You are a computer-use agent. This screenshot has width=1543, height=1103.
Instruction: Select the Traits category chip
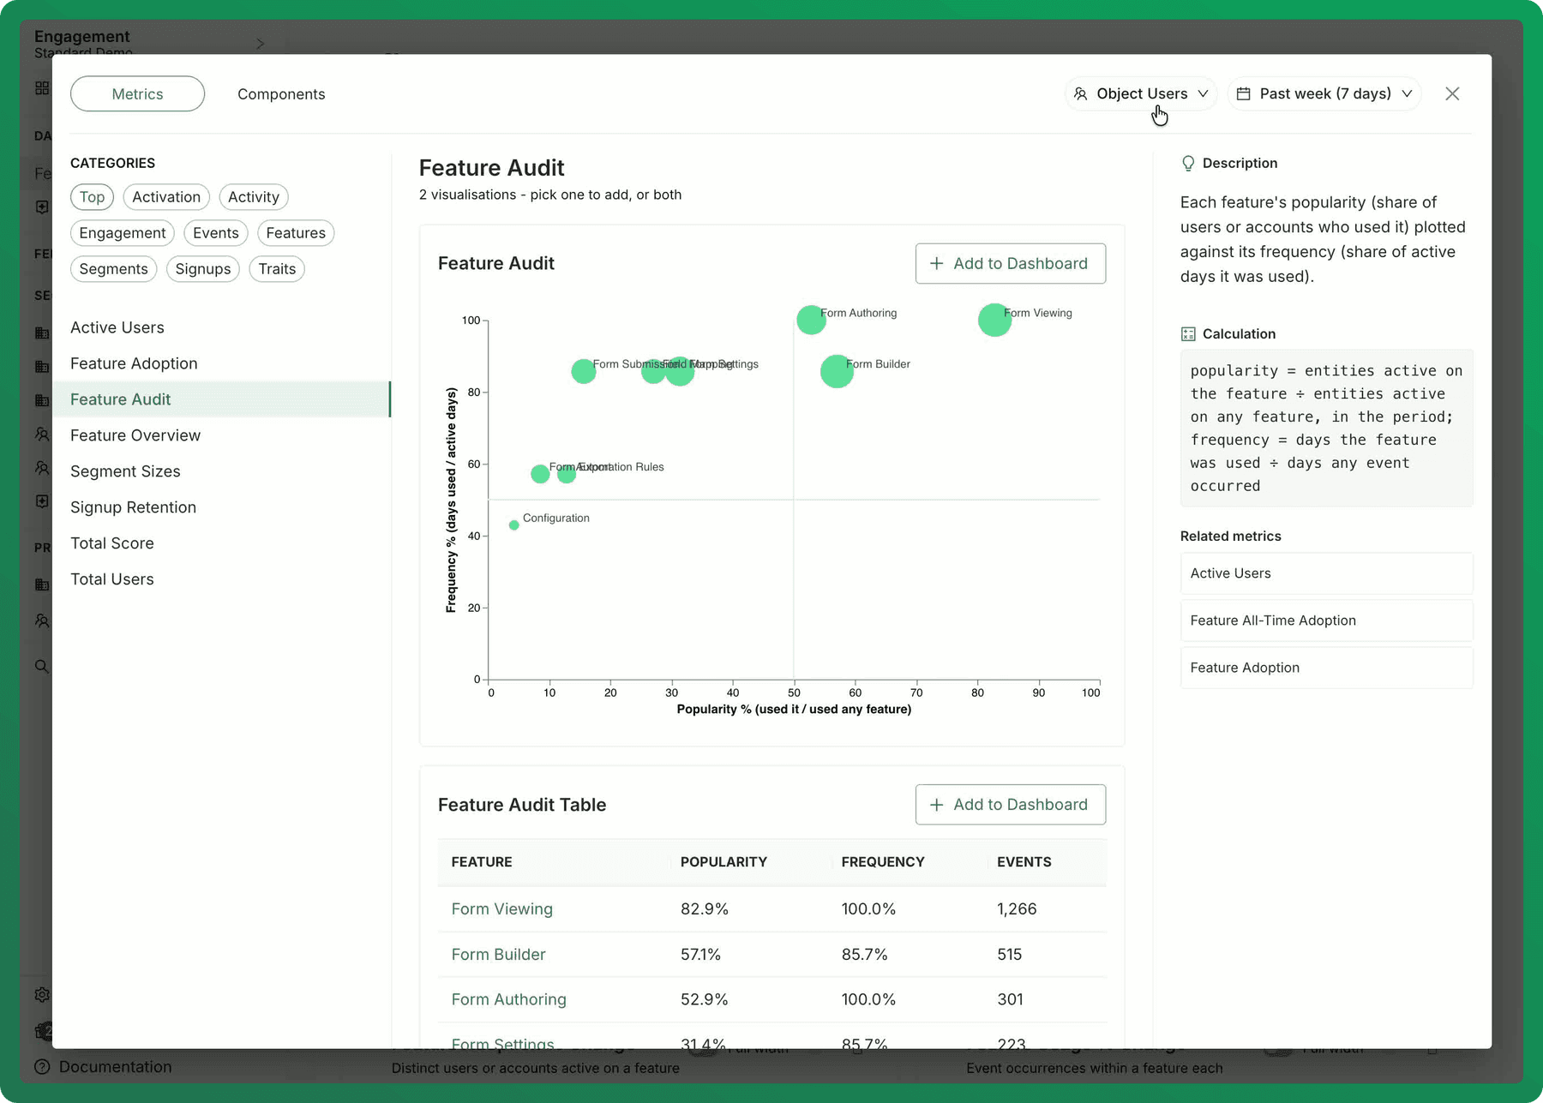277,269
